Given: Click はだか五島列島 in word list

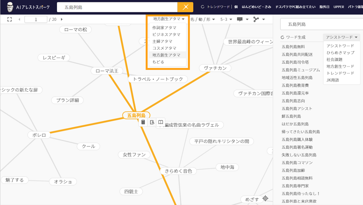Looking at the screenshot, I should [x=295, y=124].
